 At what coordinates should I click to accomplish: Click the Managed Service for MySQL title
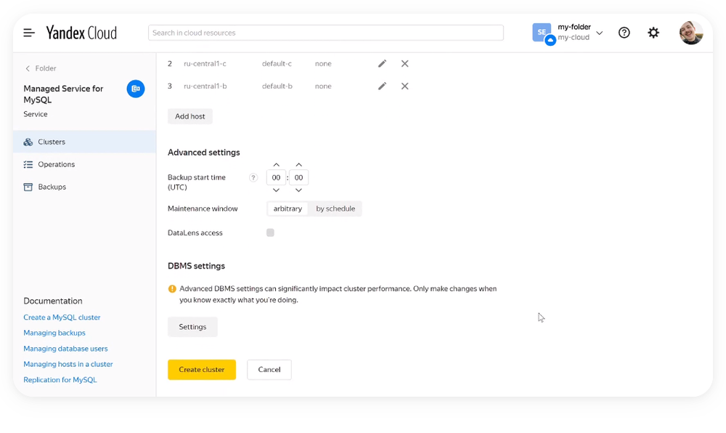(63, 94)
